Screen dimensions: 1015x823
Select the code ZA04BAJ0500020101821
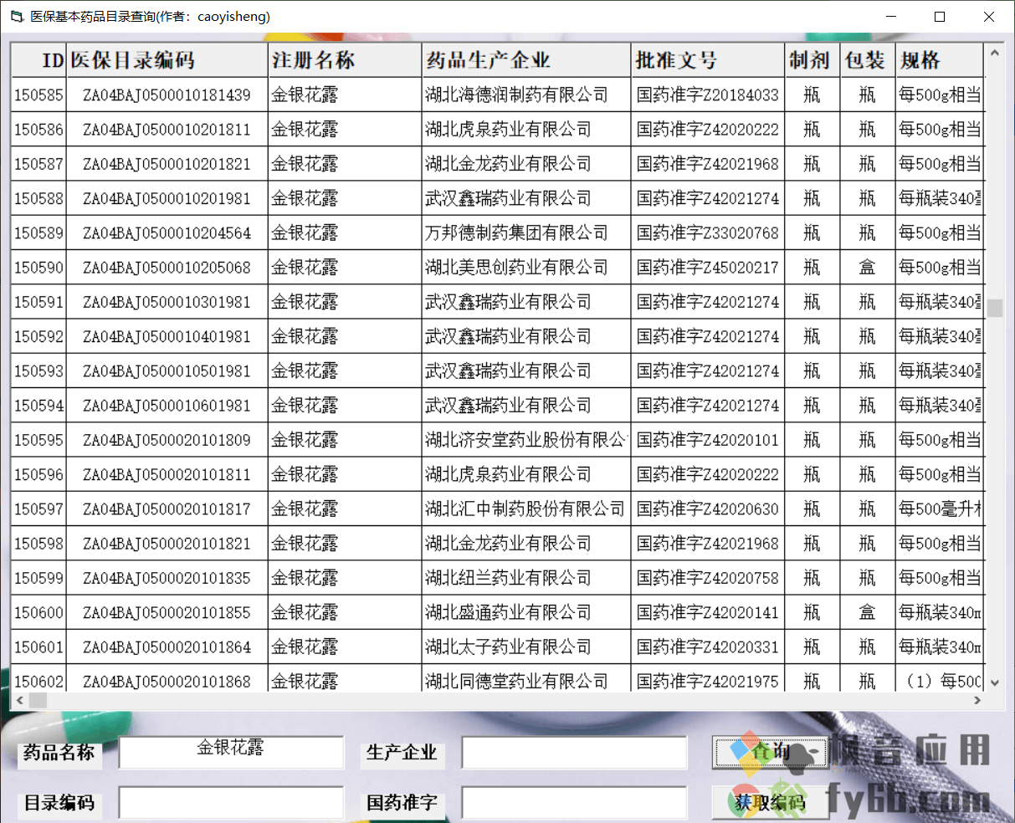[x=167, y=544]
